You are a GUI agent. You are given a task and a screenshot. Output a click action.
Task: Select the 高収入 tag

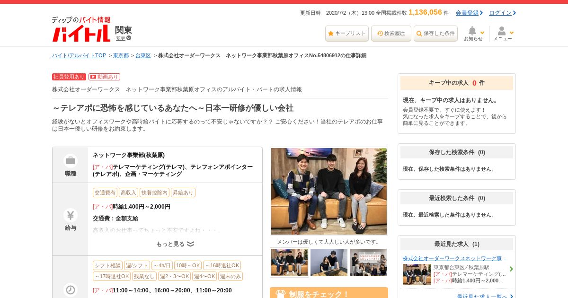pos(128,193)
